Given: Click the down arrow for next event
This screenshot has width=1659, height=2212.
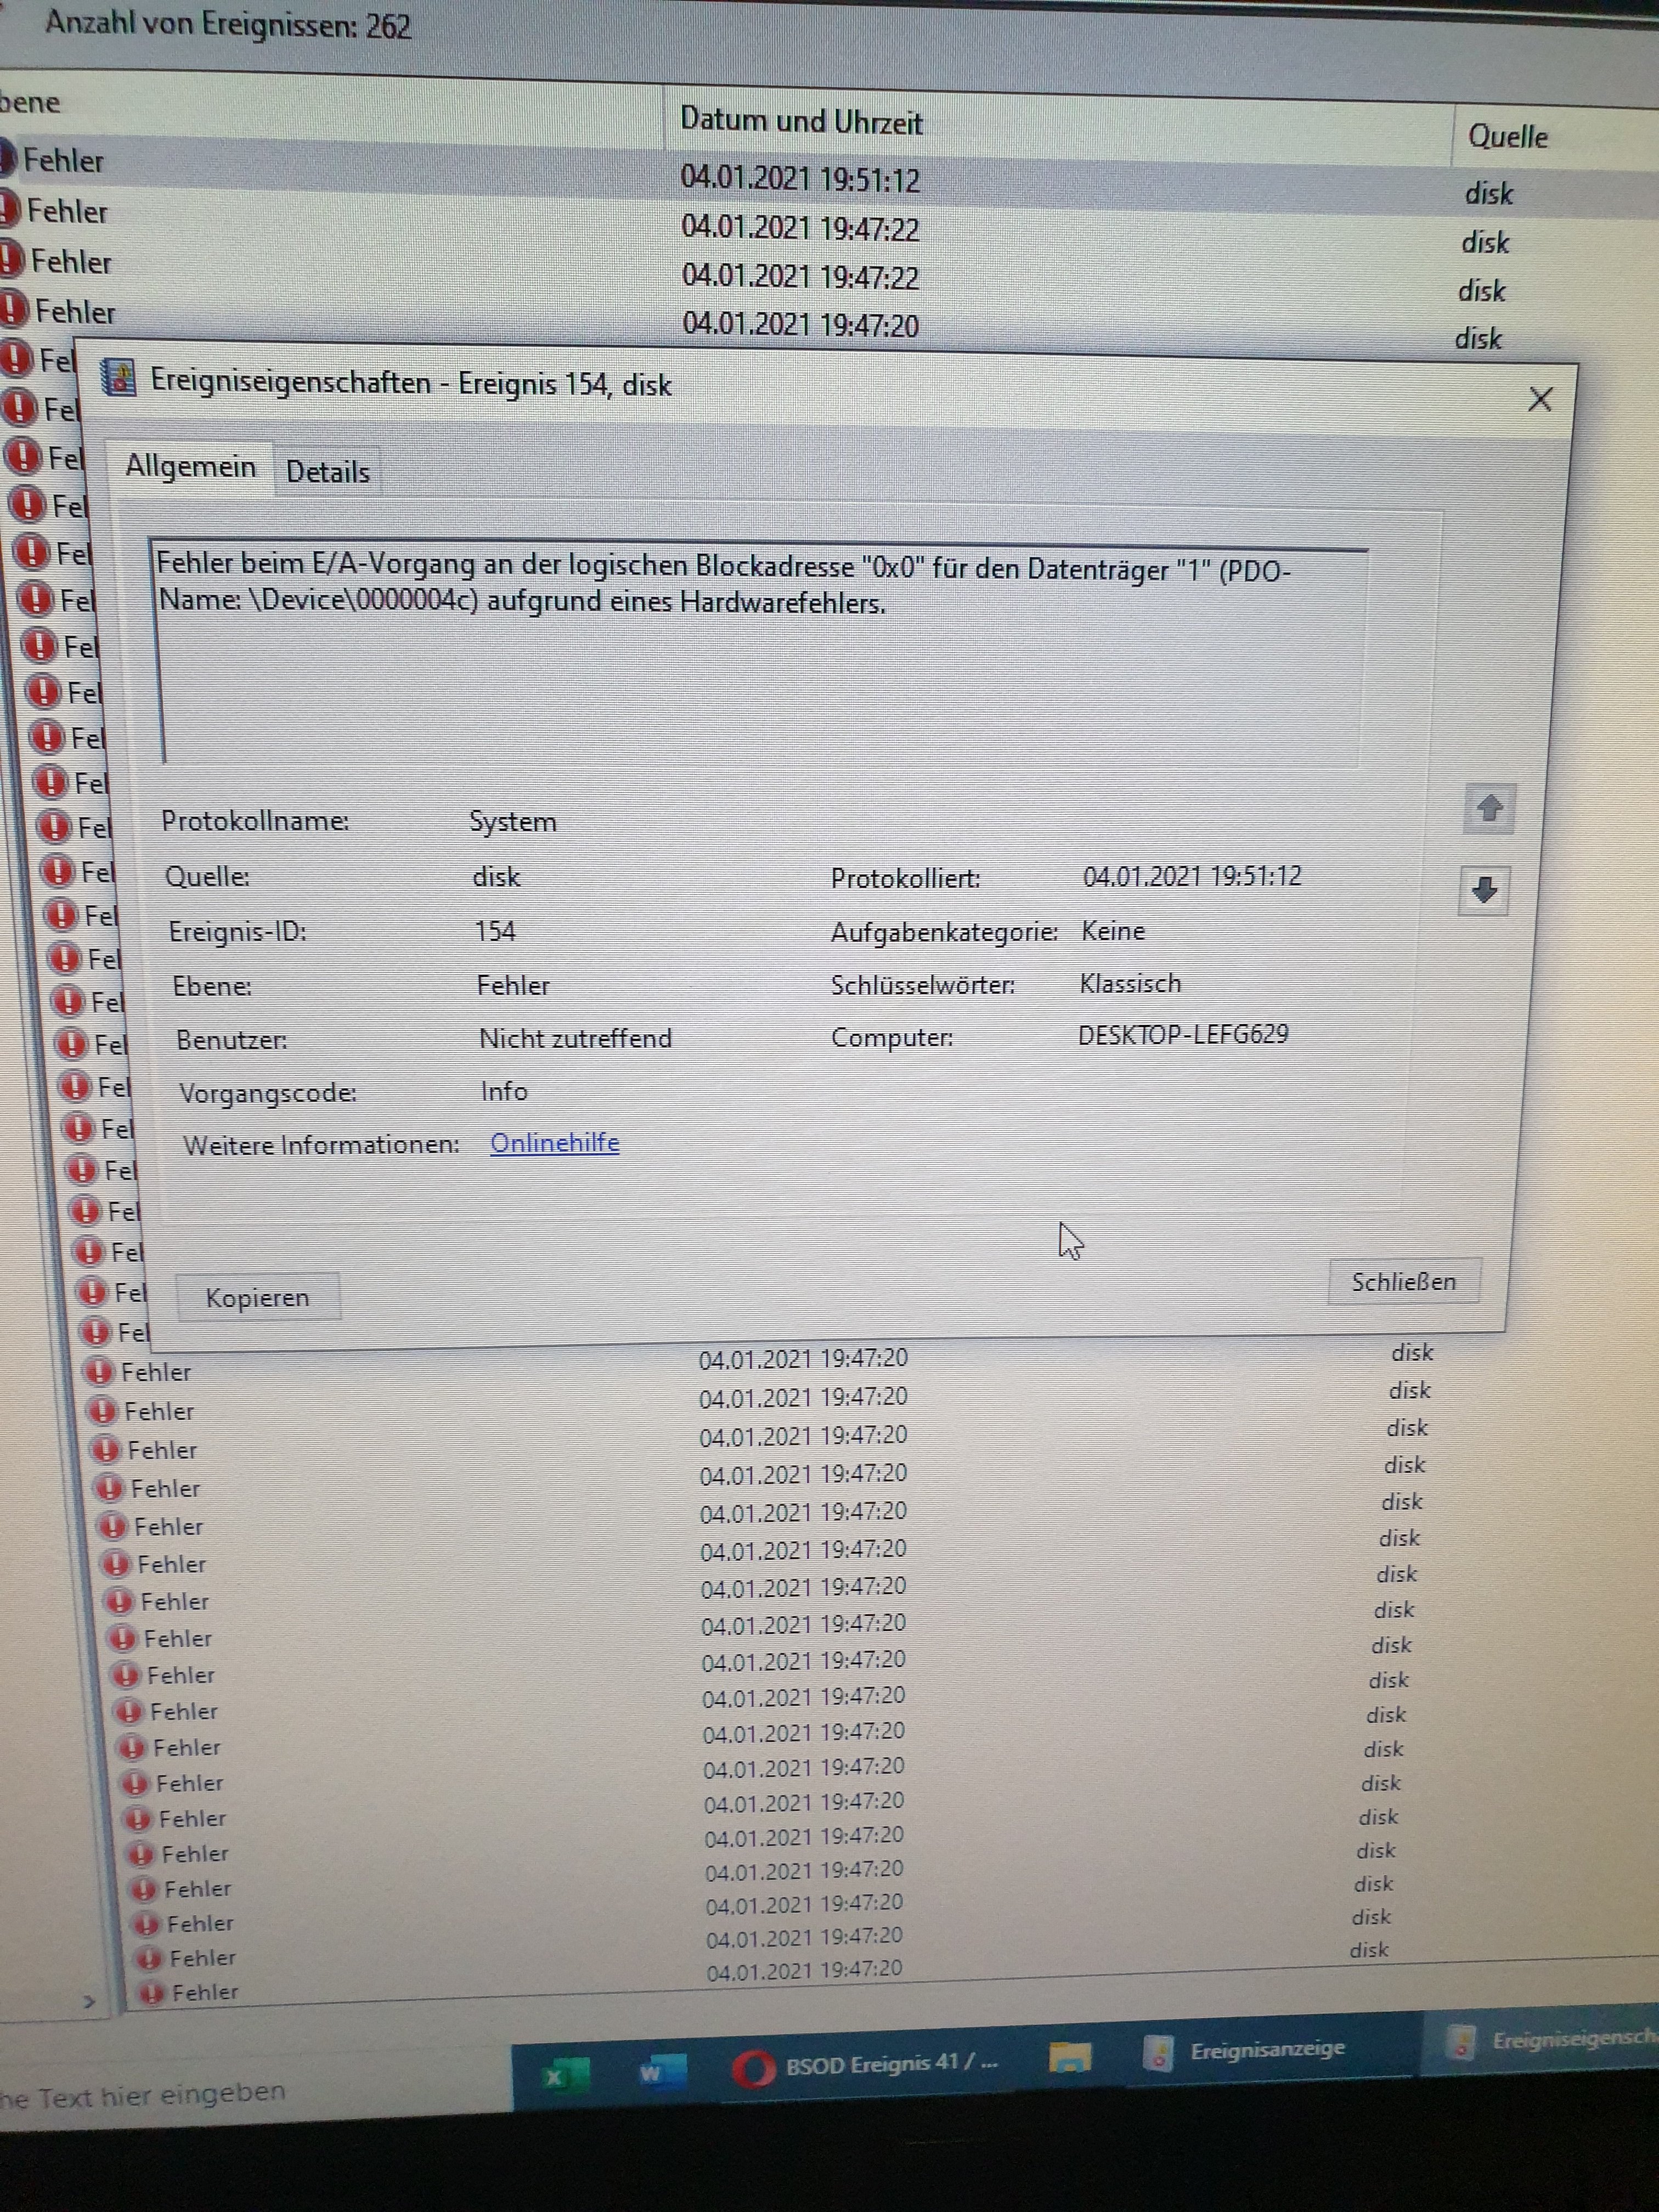Looking at the screenshot, I should [1484, 889].
